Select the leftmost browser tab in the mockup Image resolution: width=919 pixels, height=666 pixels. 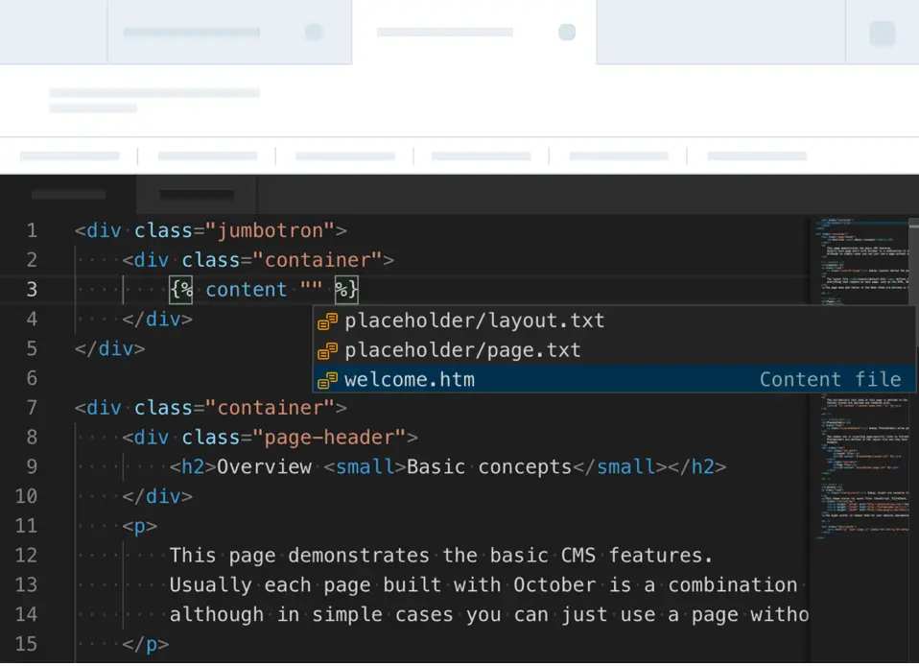[53, 31]
